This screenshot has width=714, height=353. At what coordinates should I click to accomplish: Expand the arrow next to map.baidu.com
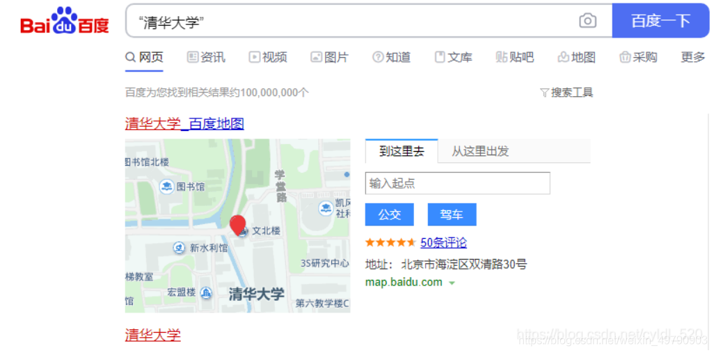coord(452,283)
